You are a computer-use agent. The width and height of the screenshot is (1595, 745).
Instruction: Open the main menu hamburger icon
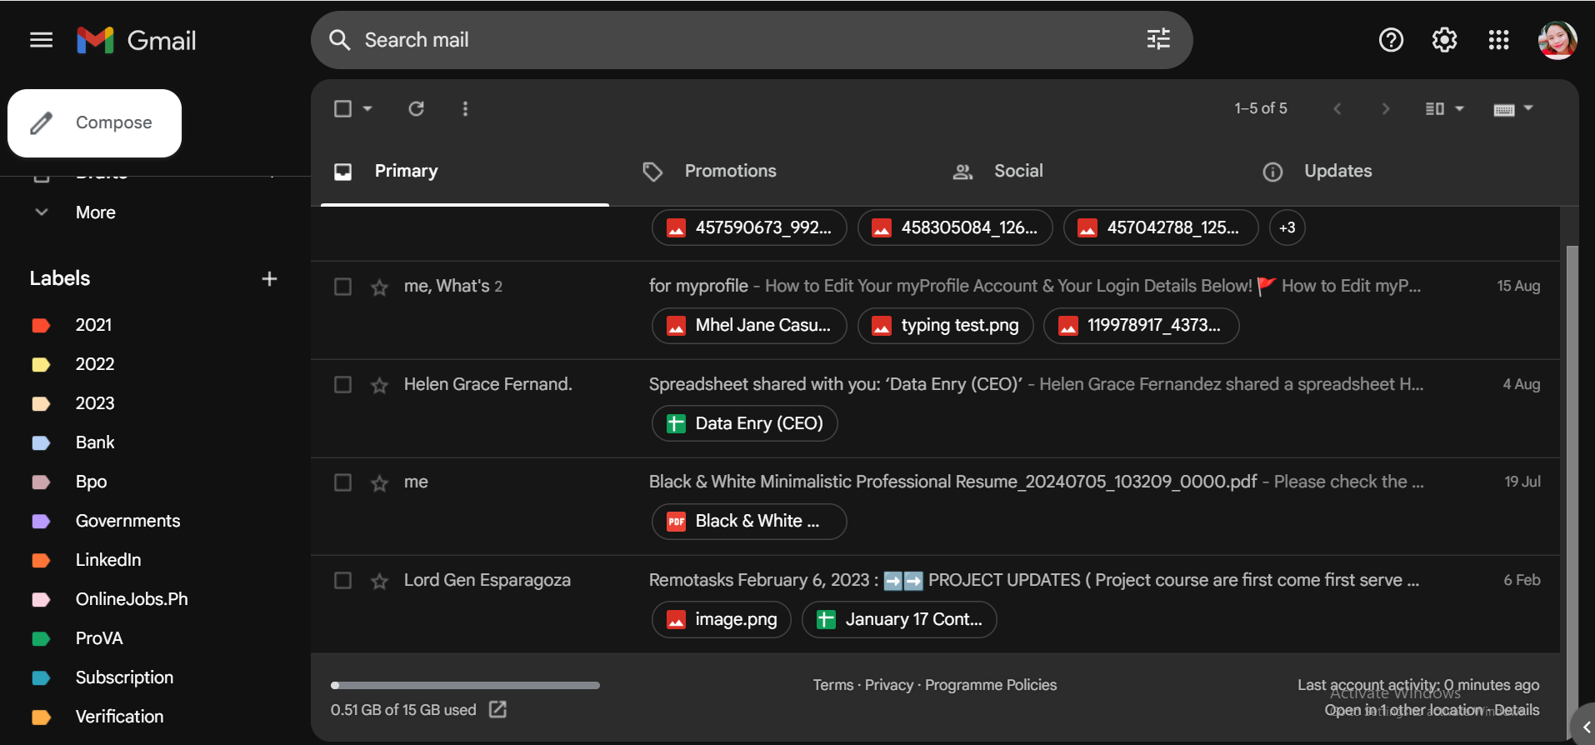pyautogui.click(x=41, y=40)
